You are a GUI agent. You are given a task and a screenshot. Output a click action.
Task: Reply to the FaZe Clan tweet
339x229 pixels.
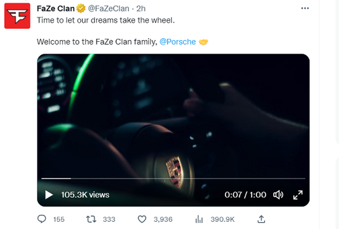[42, 219]
